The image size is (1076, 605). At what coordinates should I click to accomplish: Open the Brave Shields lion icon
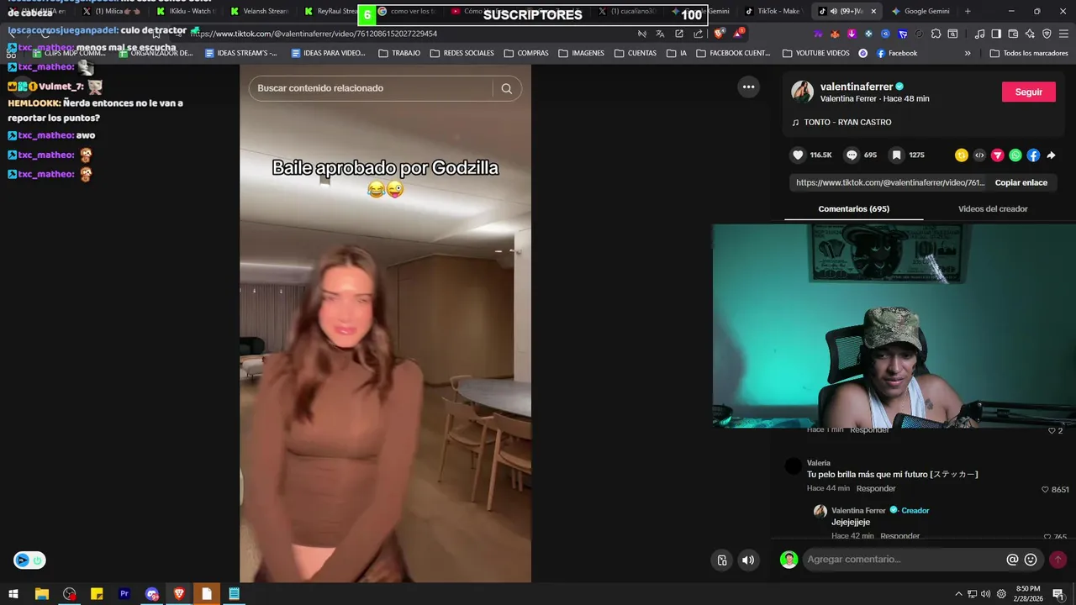click(x=719, y=34)
